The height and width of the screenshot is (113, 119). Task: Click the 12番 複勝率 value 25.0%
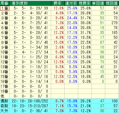86,62
